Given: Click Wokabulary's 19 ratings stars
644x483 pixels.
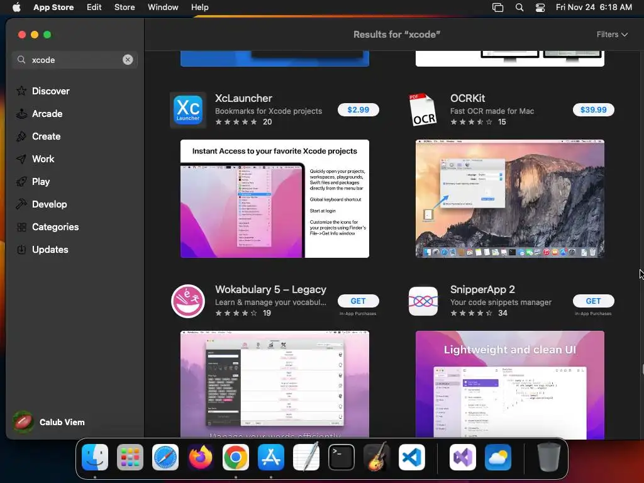Looking at the screenshot, I should (236, 313).
